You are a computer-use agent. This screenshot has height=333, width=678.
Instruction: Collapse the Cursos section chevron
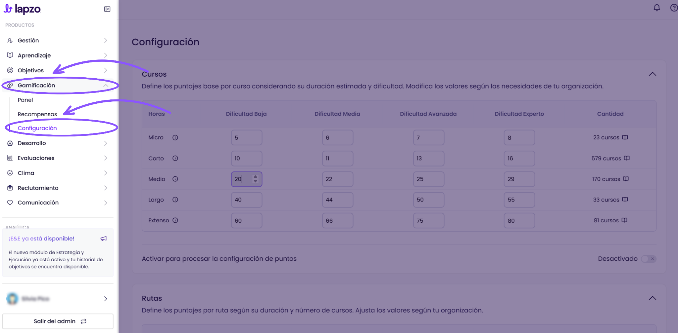click(x=652, y=74)
